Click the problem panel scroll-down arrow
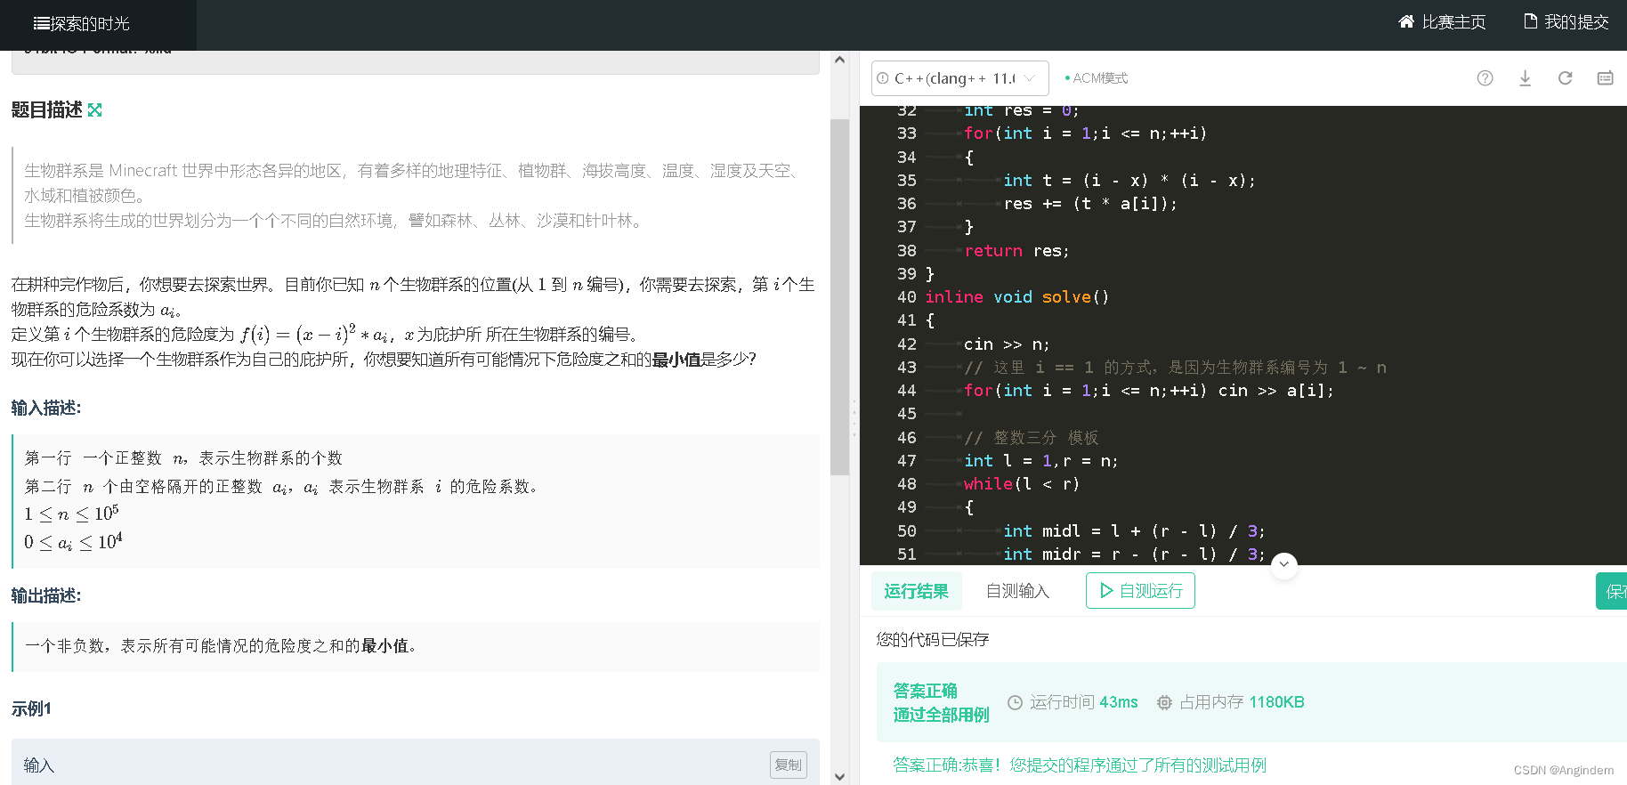This screenshot has width=1627, height=785. 839,776
